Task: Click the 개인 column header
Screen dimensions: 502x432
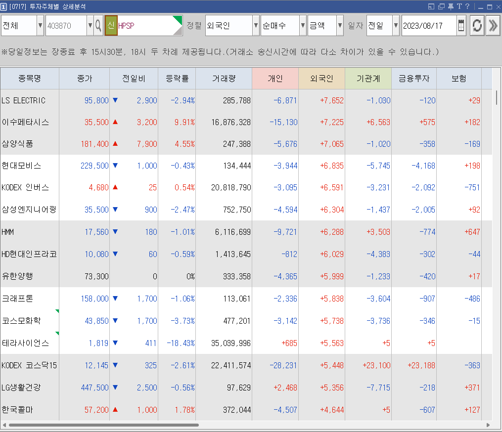Action: [x=275, y=79]
